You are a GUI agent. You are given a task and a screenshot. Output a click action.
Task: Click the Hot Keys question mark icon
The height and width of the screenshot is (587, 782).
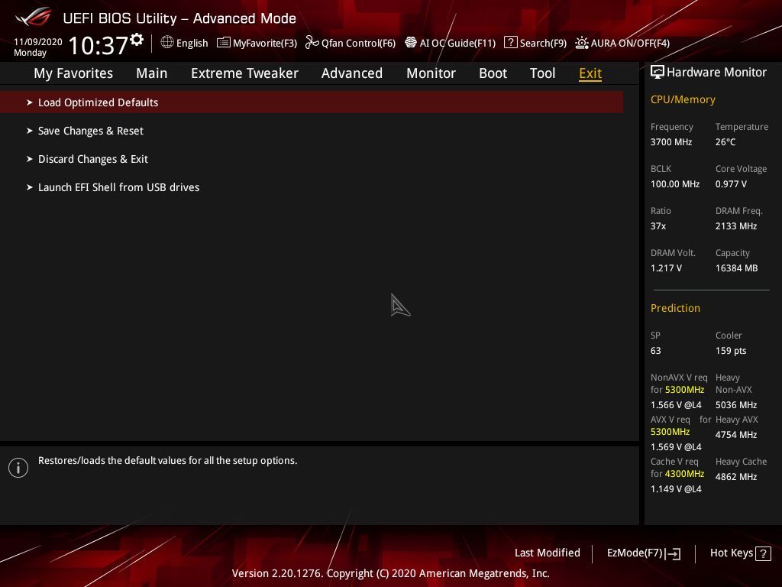click(x=763, y=553)
